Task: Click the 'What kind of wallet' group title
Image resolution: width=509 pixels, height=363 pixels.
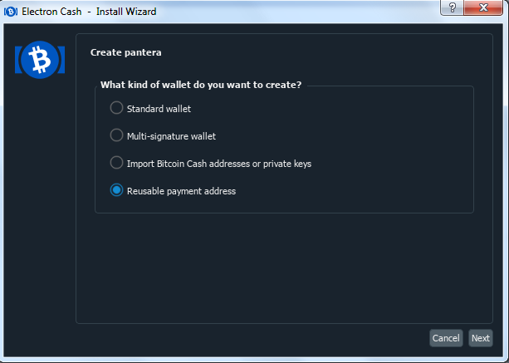Action: (x=201, y=85)
